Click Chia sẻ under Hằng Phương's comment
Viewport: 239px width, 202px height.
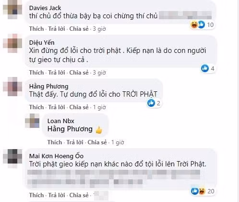click(x=79, y=107)
